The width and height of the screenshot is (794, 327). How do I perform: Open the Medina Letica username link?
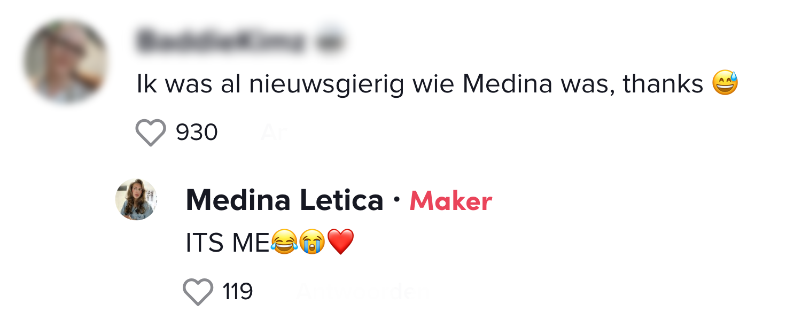coord(284,201)
